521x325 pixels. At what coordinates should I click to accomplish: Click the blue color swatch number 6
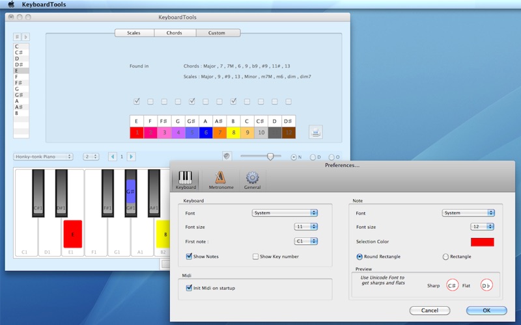point(206,133)
